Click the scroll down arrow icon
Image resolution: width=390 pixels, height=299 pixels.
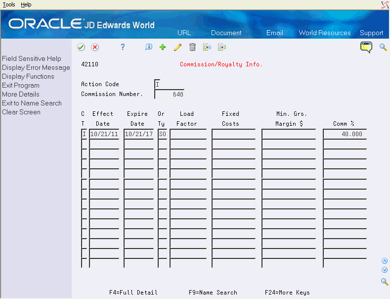click(x=385, y=270)
